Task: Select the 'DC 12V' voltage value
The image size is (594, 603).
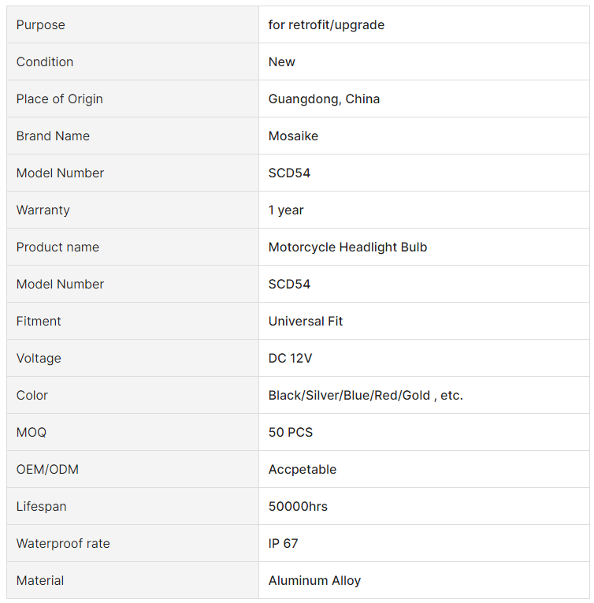Action: point(290,358)
